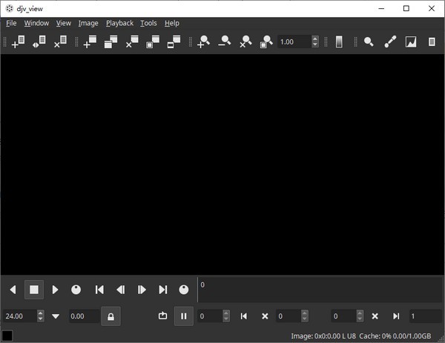Open the information tool icon
Image resolution: width=445 pixels, height=343 pixels.
coord(432,42)
